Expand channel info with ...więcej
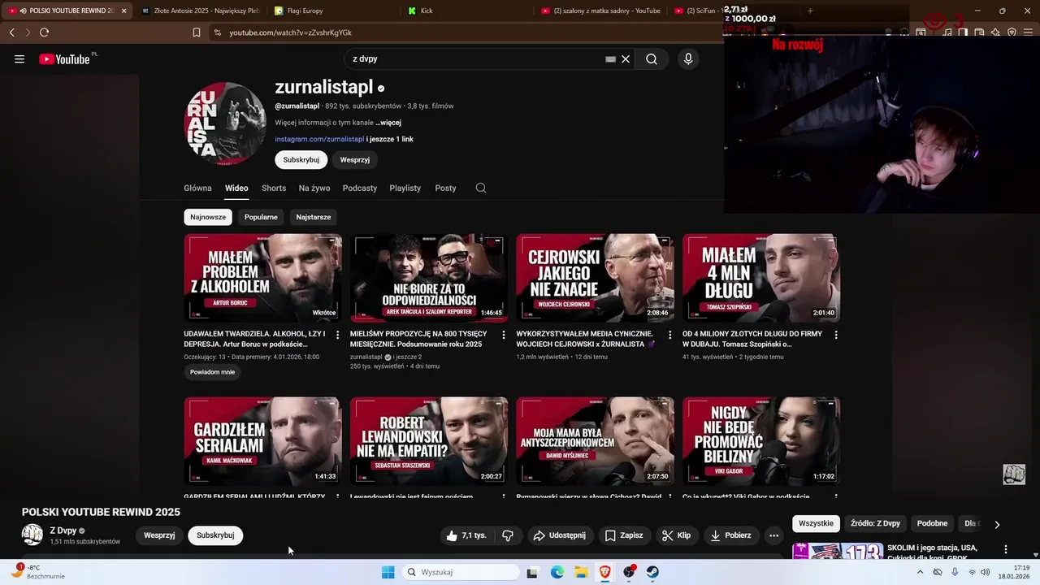Screen dimensions: 1040x585 pyautogui.click(x=388, y=123)
